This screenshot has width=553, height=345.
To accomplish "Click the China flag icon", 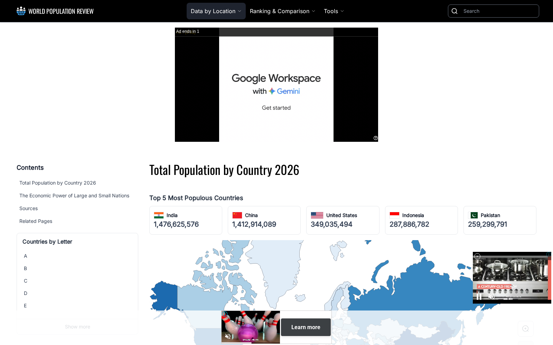I will pos(237,215).
